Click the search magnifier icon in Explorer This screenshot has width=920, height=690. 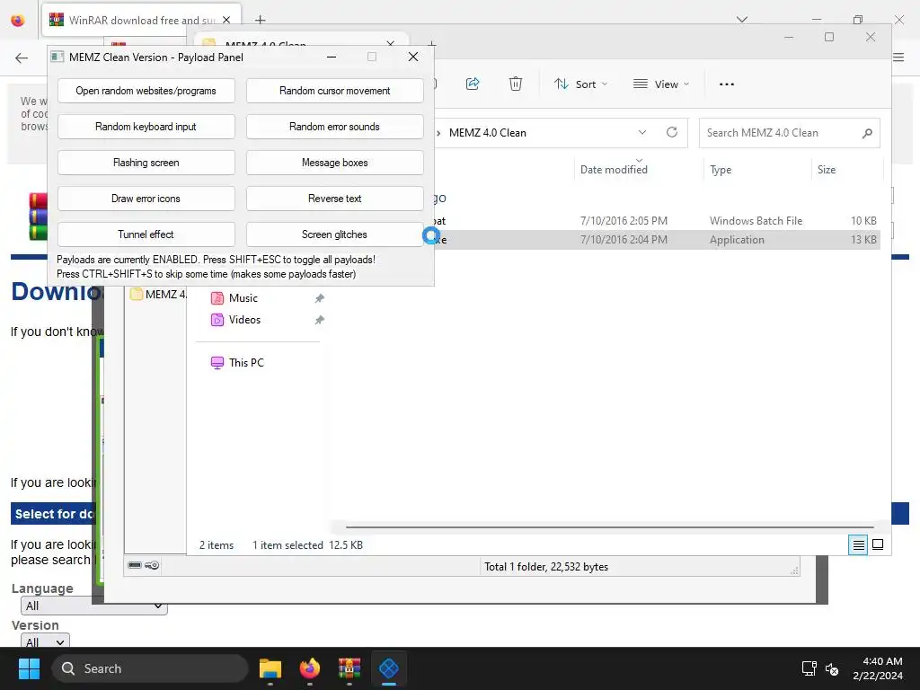point(867,133)
